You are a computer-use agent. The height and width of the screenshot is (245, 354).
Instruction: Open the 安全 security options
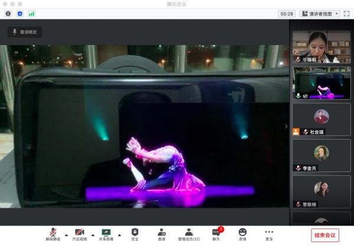click(x=135, y=234)
